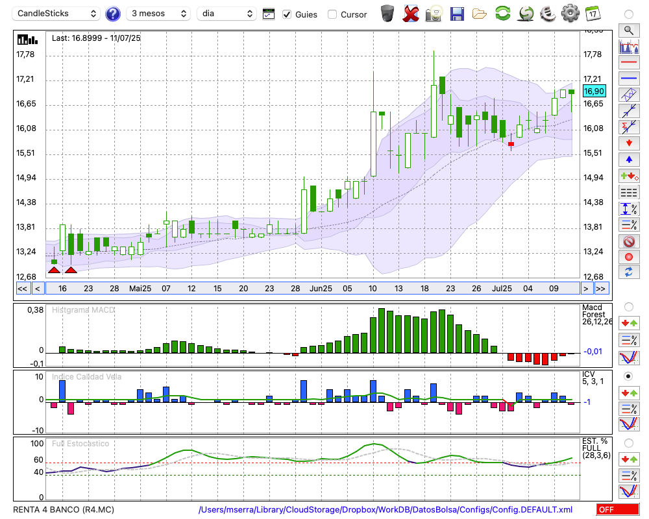Select the blue zigzag channel tool
Image resolution: width=649 pixels, height=519 pixels.
(629, 95)
